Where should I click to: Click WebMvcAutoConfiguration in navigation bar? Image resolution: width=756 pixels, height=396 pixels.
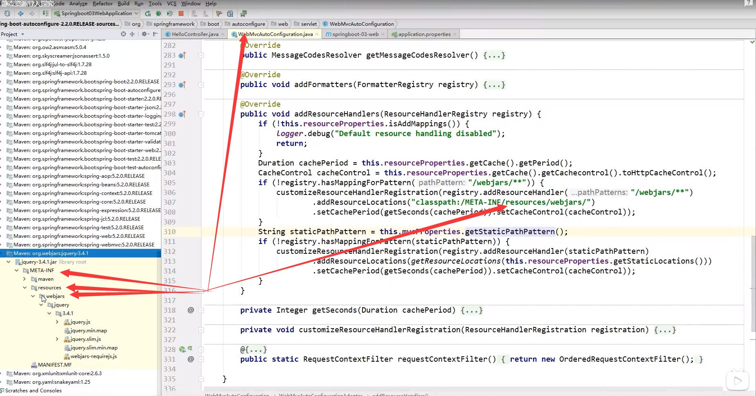click(x=358, y=24)
